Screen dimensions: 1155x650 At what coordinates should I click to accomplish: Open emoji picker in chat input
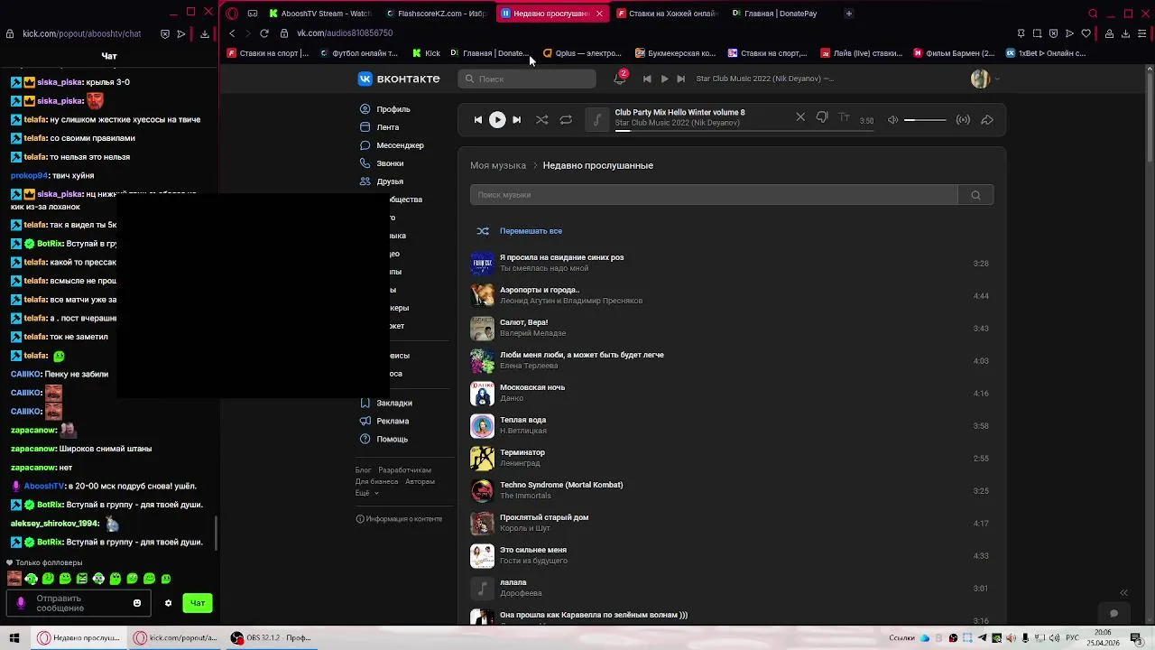click(x=137, y=603)
